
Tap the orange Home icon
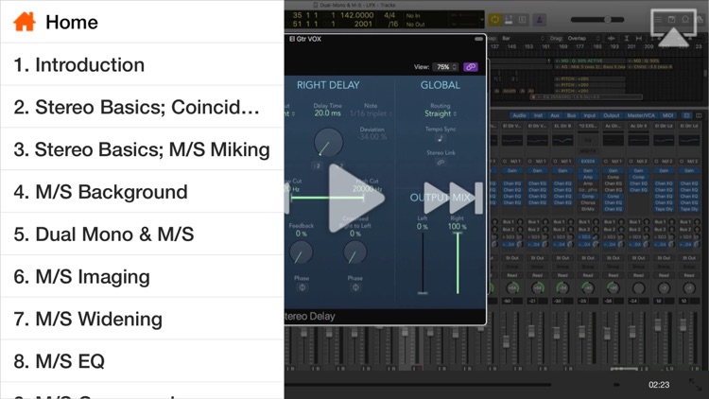point(24,22)
